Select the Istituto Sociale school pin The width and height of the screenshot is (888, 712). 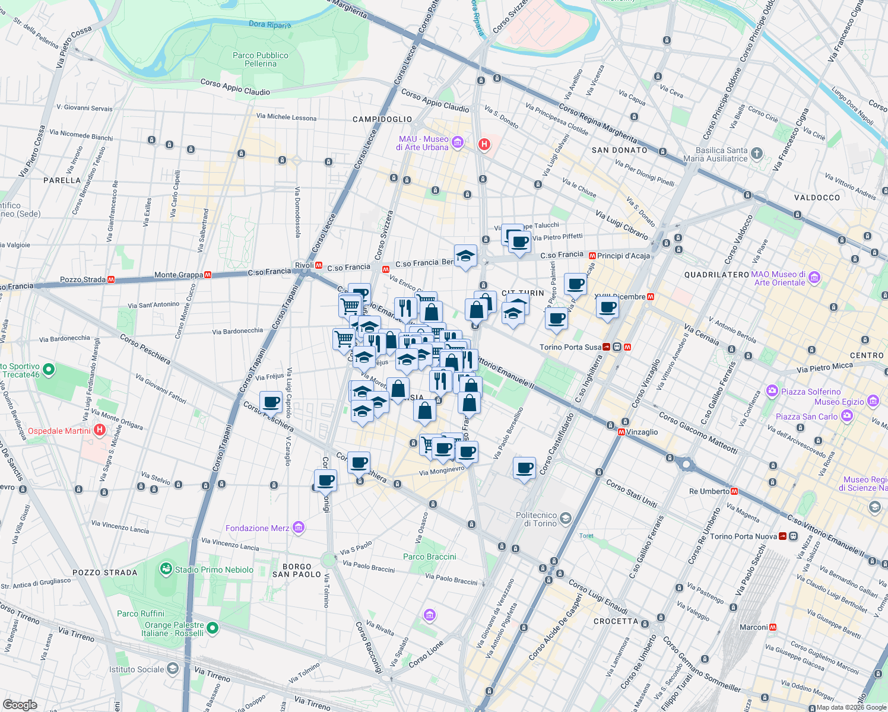point(172,669)
